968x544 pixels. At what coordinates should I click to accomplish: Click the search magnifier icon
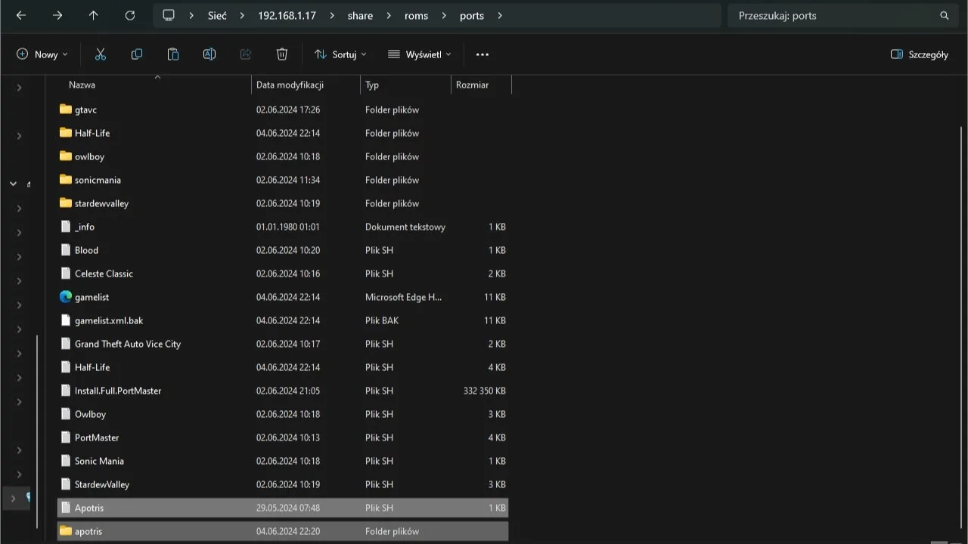tap(944, 15)
